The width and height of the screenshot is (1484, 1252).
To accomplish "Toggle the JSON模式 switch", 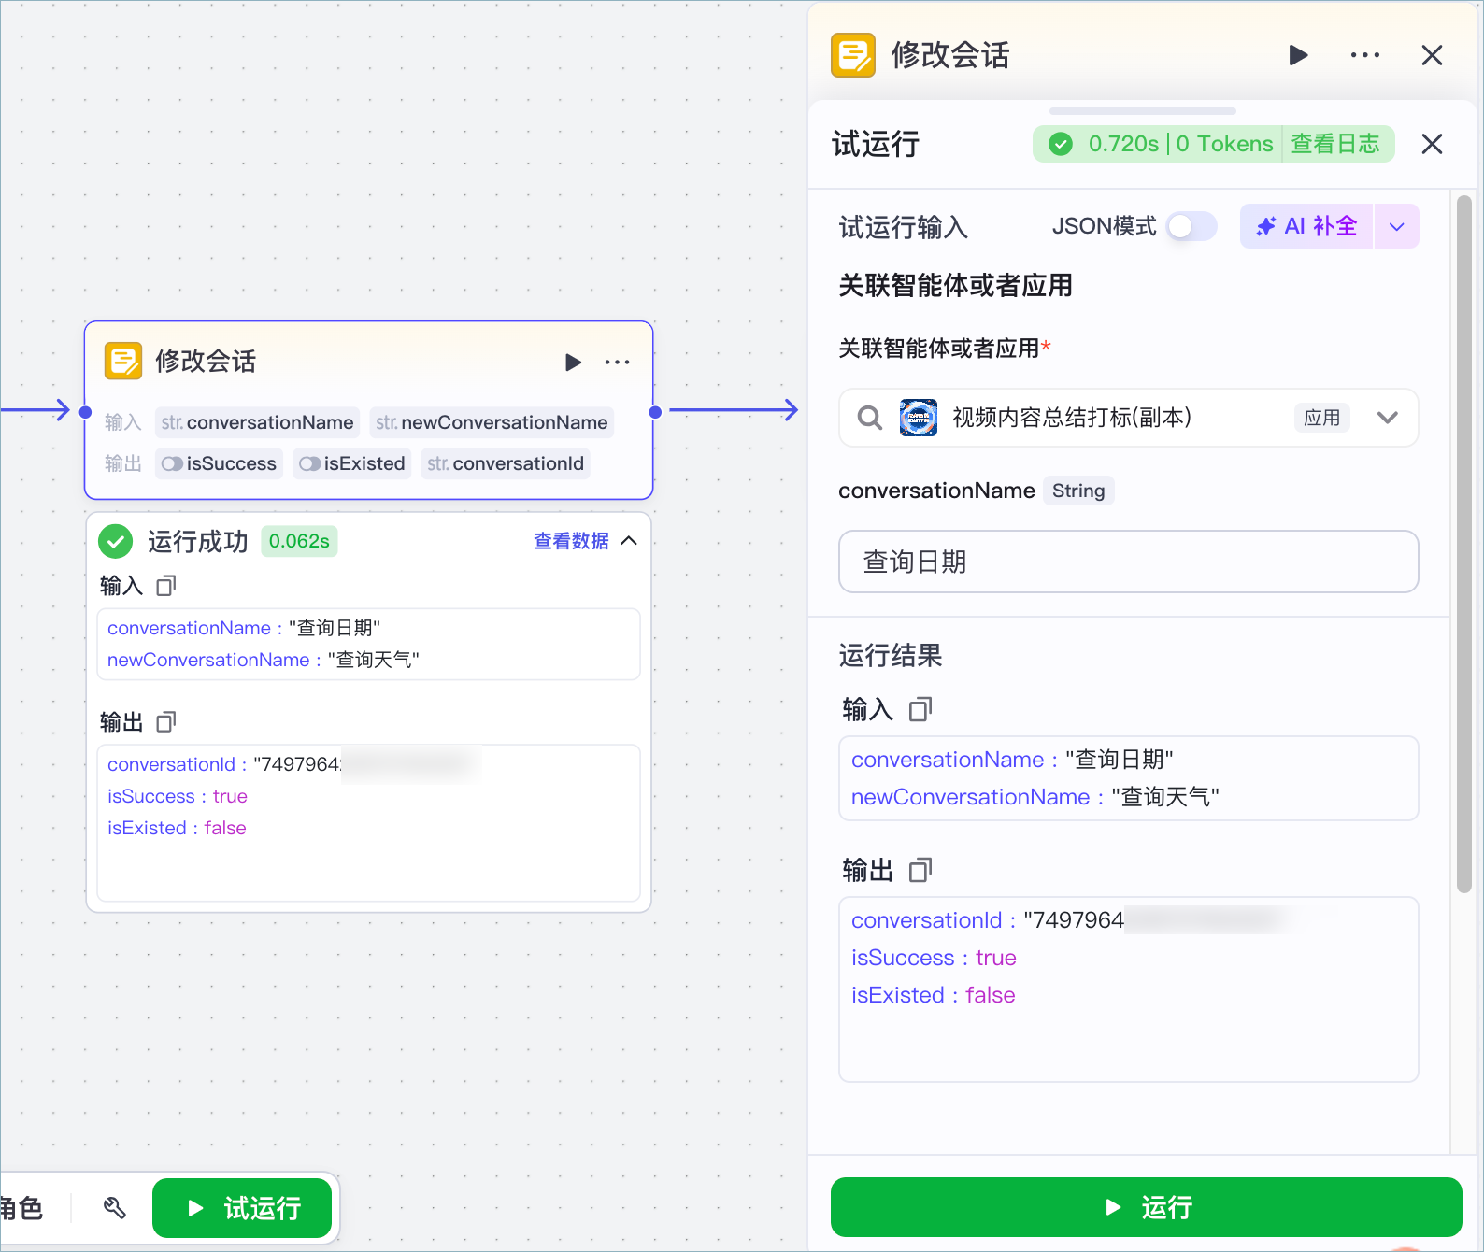I will pyautogui.click(x=1191, y=226).
